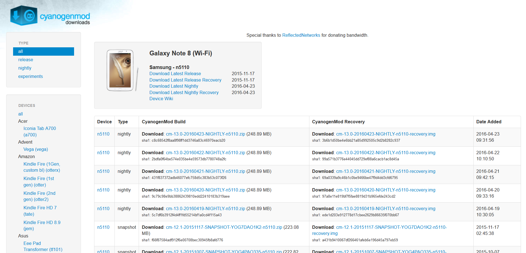Open Kindle Fire HD 7 (tate)
The image size is (526, 253).
coord(40,211)
